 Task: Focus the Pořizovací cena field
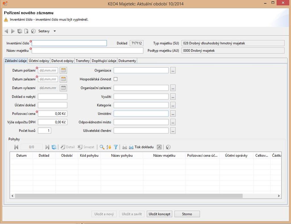click(x=53, y=114)
